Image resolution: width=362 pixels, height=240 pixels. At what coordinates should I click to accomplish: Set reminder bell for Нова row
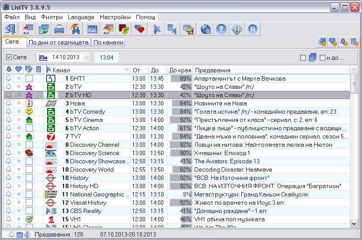(x=9, y=103)
